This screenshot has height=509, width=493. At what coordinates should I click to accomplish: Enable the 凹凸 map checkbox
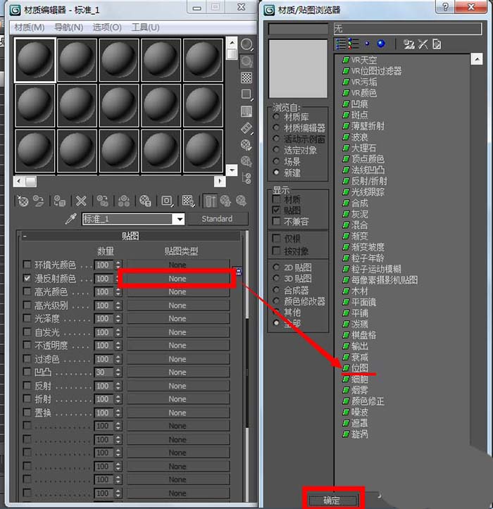pyautogui.click(x=27, y=372)
